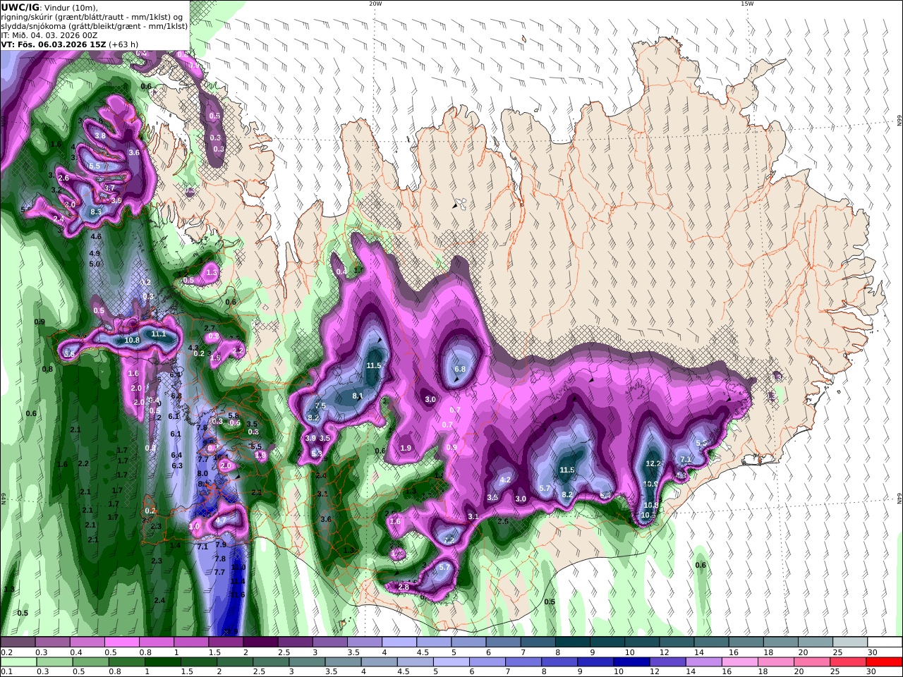This screenshot has width=903, height=677.
Task: Click the '4.7' value in pink patch
Action: [221, 521]
